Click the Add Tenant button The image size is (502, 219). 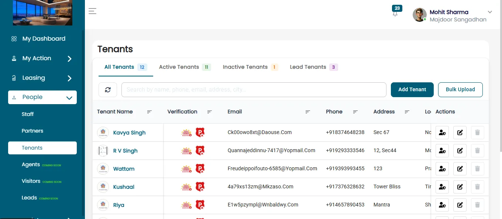(x=412, y=90)
